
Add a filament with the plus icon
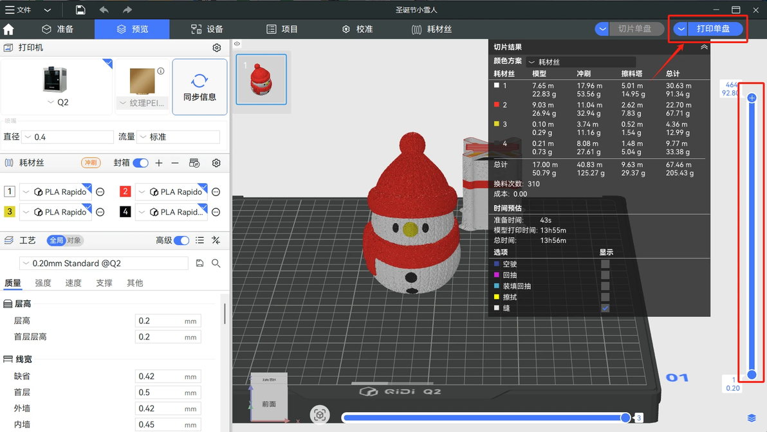(x=159, y=163)
